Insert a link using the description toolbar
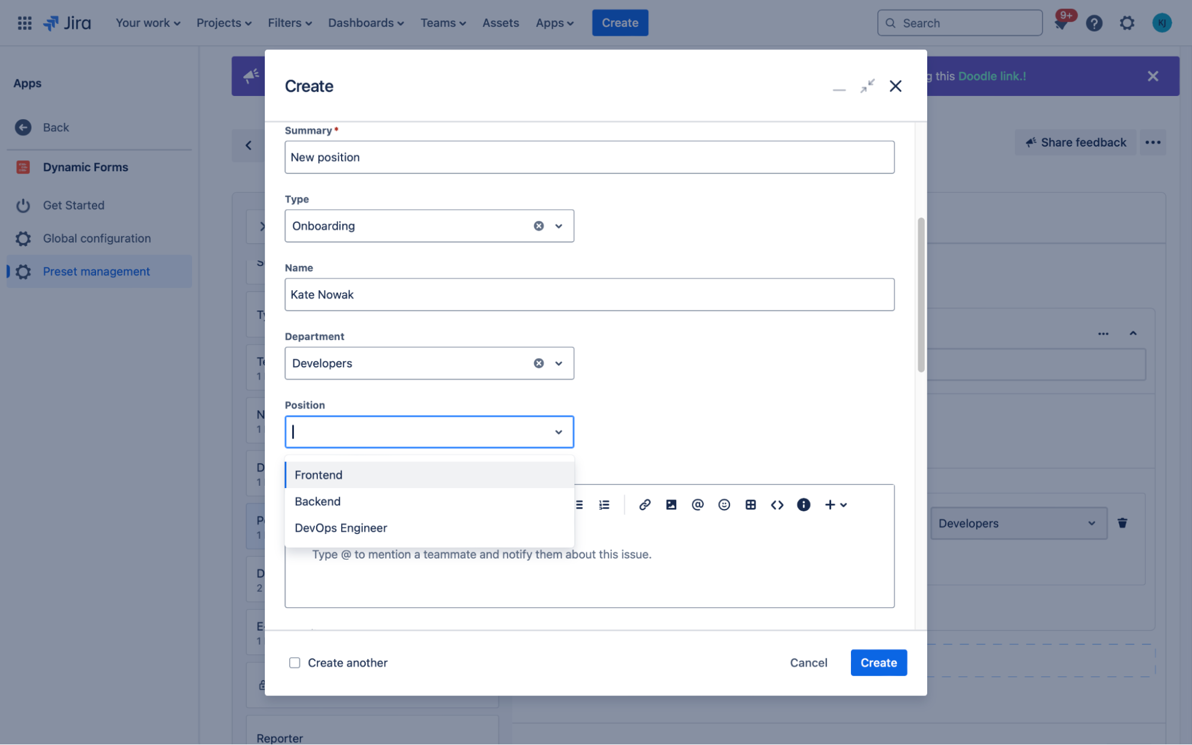 coord(644,504)
